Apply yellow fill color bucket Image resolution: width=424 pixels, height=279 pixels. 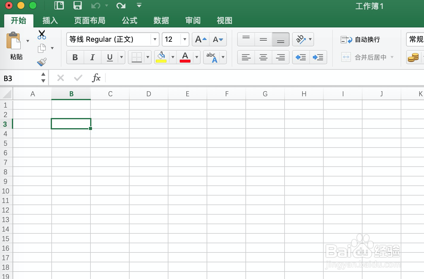point(162,57)
